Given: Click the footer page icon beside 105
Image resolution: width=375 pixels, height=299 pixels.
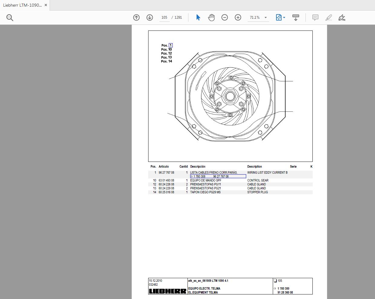Looking at the screenshot, I should [x=275, y=281].
